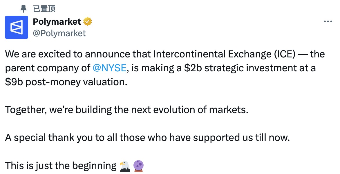Click "parent company of" text

pyautogui.click(x=48, y=68)
